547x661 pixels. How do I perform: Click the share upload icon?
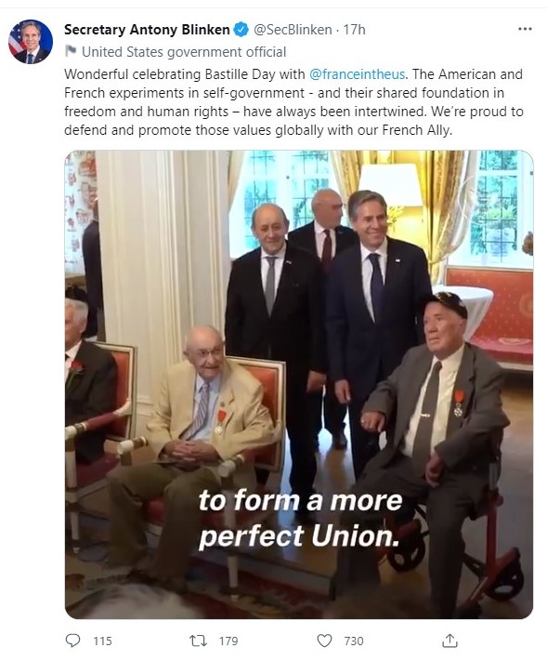click(449, 641)
